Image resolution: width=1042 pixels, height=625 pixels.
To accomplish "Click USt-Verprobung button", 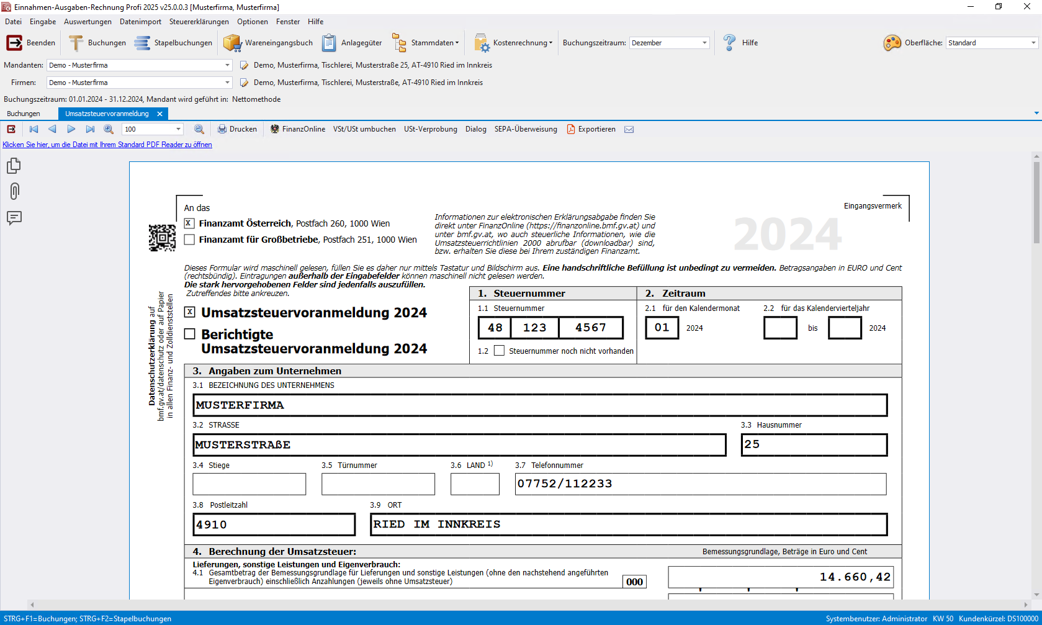I will [431, 129].
